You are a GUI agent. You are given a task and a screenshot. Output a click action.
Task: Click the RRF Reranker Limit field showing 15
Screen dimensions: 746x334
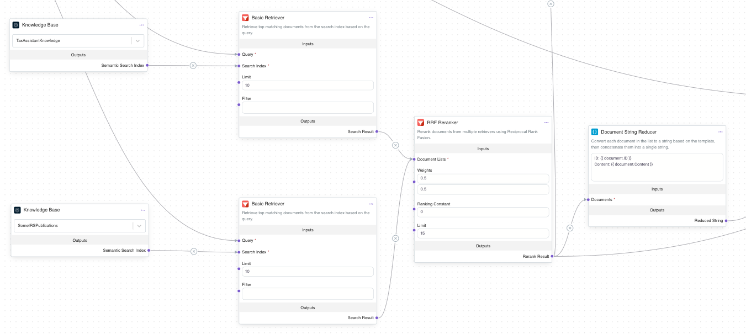483,234
